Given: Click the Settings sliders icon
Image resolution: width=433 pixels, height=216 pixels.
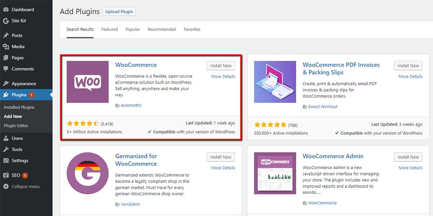Looking at the screenshot, I should pyautogui.click(x=6, y=161).
